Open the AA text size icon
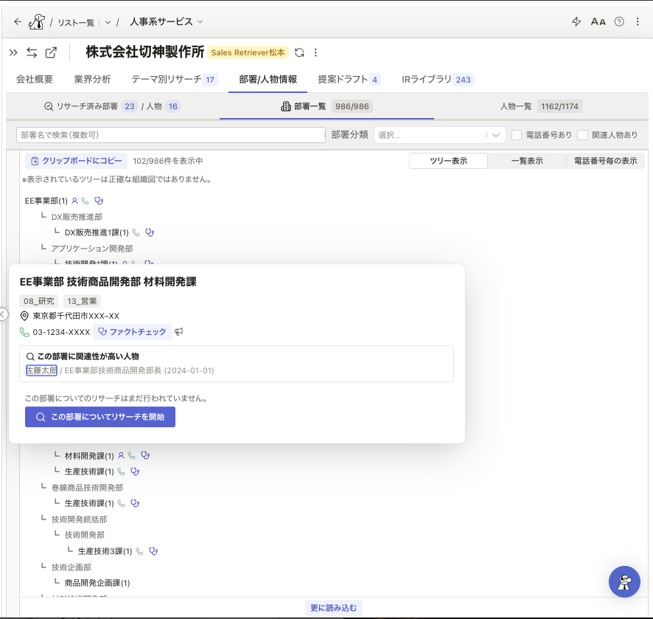Image resolution: width=653 pixels, height=619 pixels. point(598,21)
